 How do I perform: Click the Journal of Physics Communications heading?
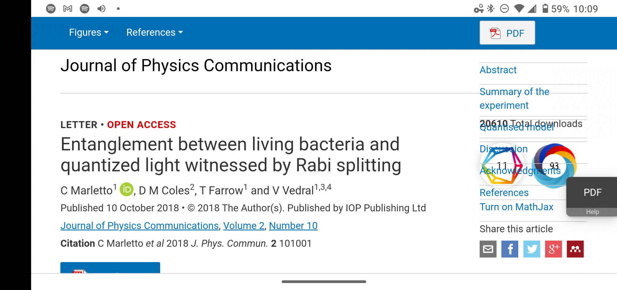196,65
